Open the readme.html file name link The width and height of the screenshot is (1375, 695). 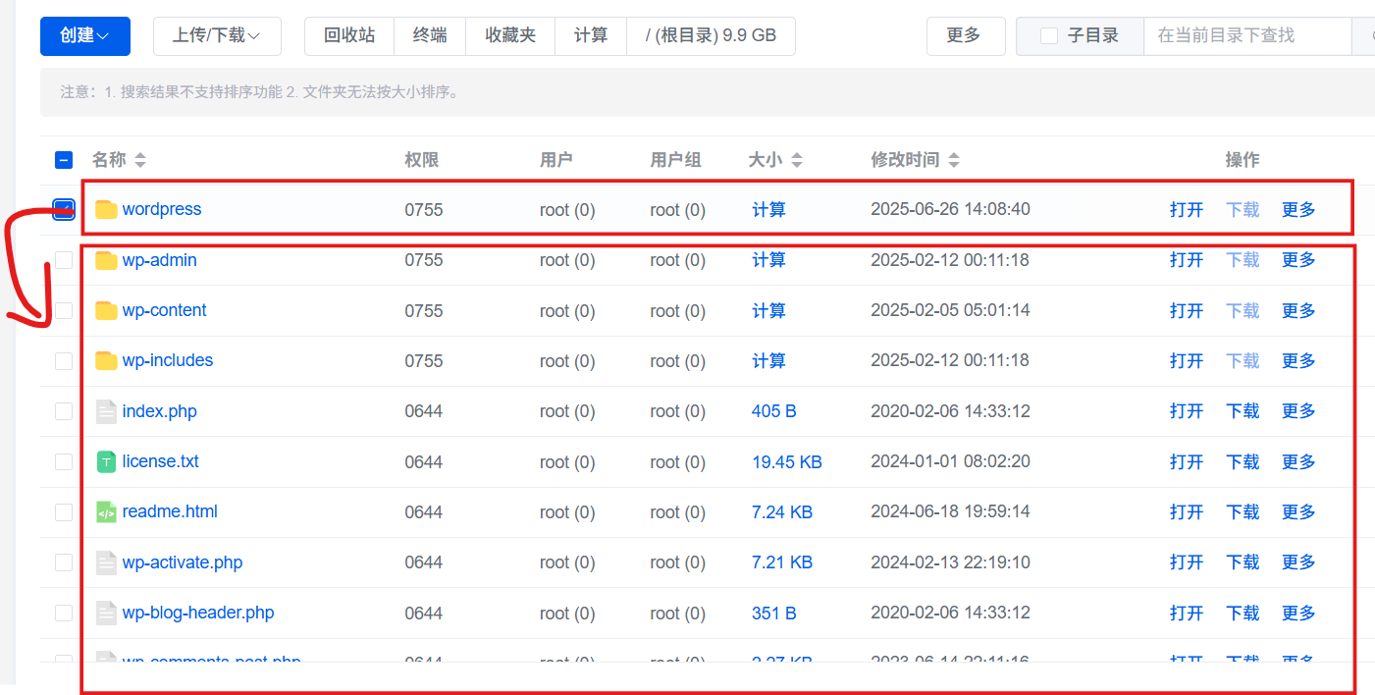pos(170,511)
